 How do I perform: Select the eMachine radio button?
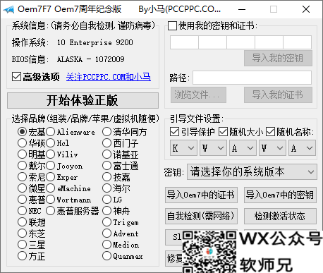[x=51, y=188]
